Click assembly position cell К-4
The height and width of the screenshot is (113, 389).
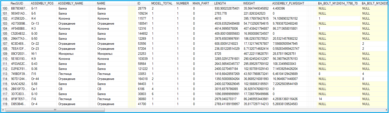coord(34,19)
